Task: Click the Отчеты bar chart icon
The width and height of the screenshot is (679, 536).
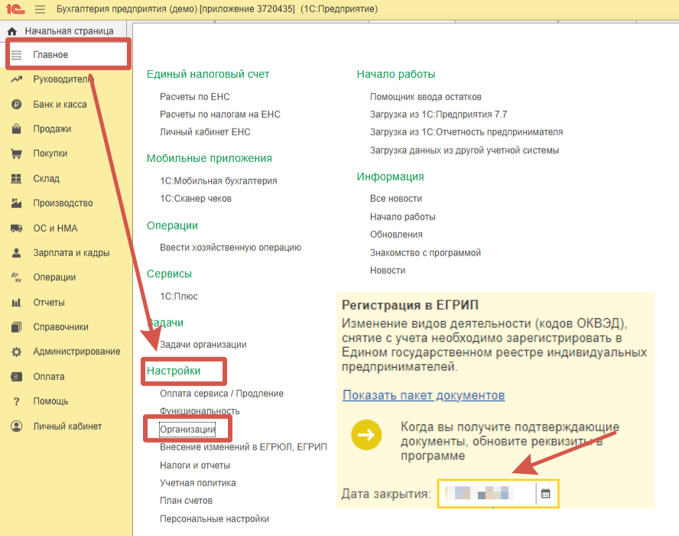Action: tap(17, 302)
